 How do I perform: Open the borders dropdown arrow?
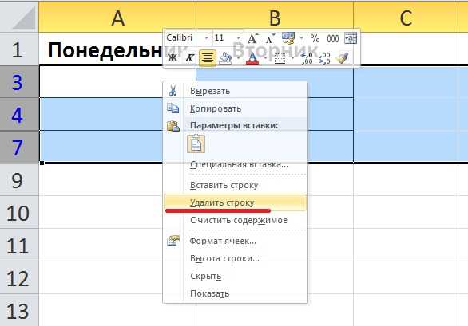(x=292, y=57)
